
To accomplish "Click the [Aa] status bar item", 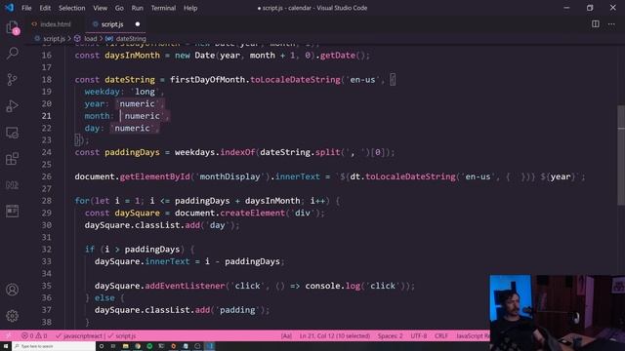I will pos(286,335).
